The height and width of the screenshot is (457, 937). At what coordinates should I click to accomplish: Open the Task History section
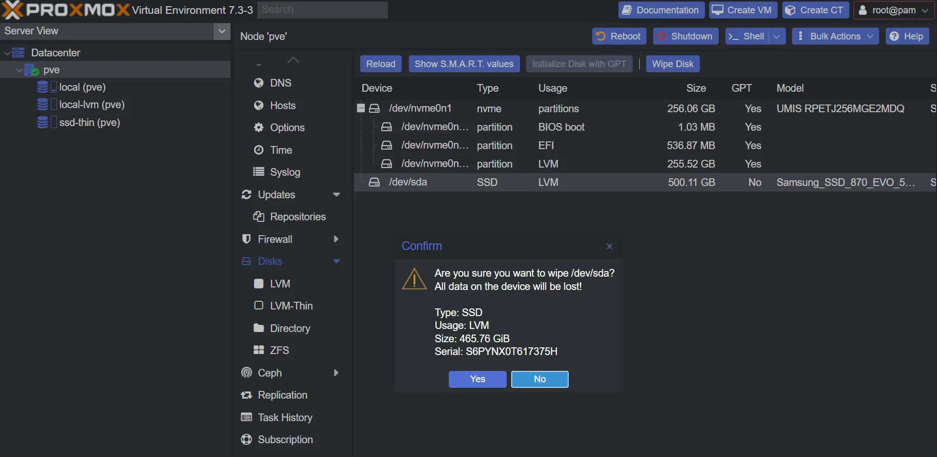[285, 418]
